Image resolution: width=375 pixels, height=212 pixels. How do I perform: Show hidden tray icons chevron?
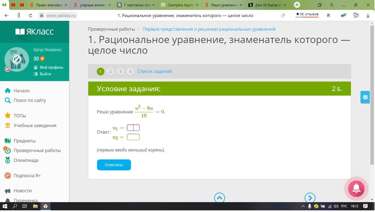click(x=303, y=206)
